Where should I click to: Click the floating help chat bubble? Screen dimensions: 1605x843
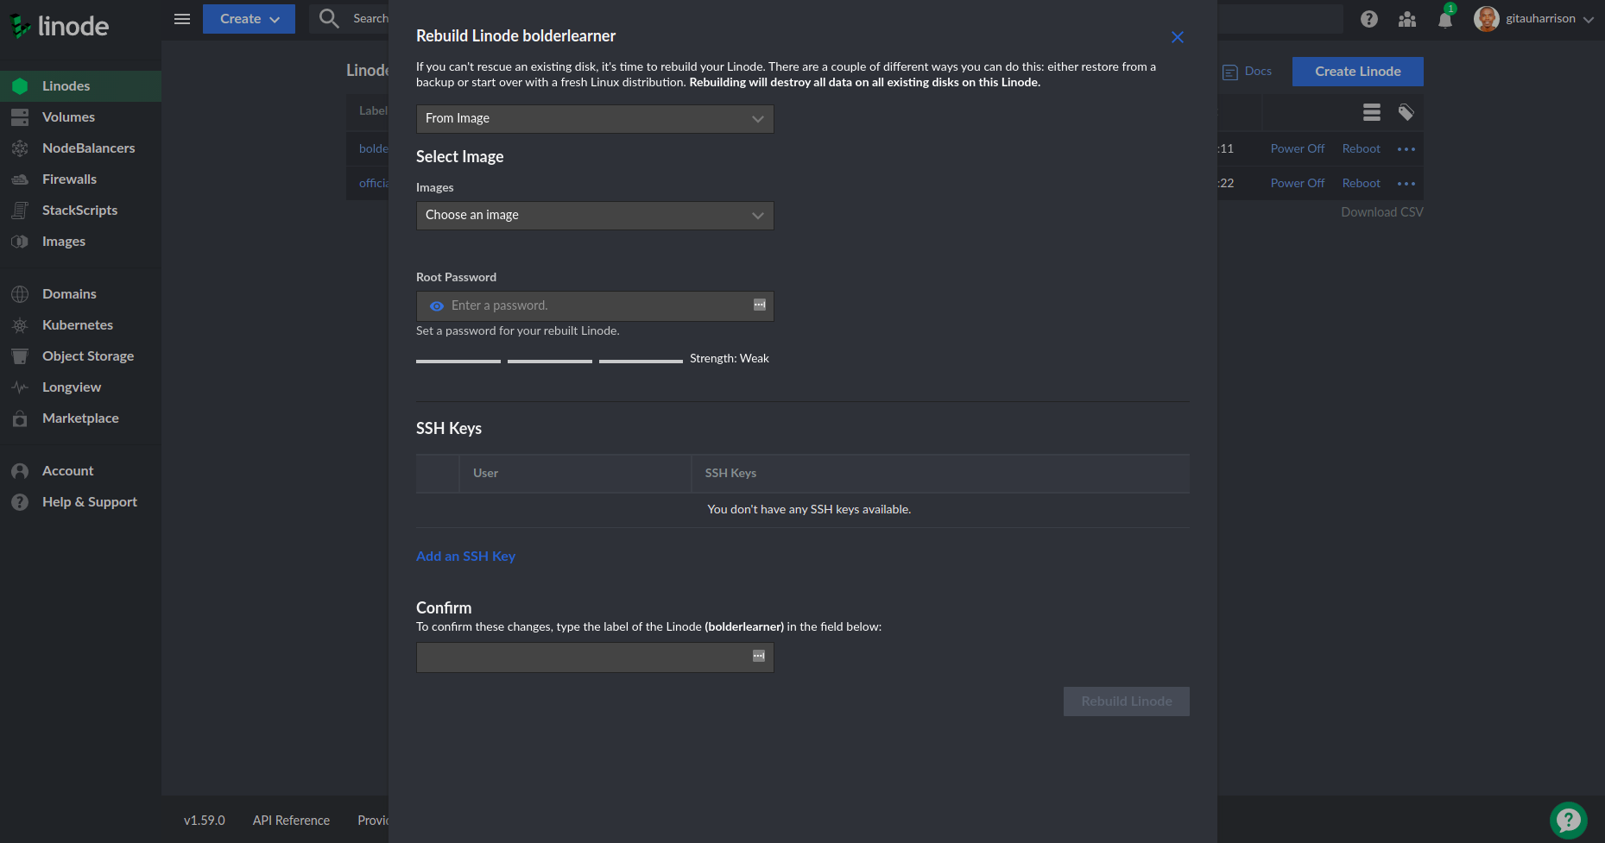click(x=1569, y=821)
